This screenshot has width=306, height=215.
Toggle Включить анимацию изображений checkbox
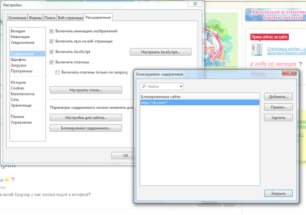pos(52,31)
